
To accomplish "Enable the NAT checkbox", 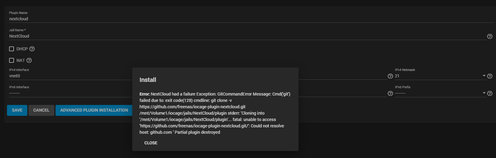I will 12,60.
